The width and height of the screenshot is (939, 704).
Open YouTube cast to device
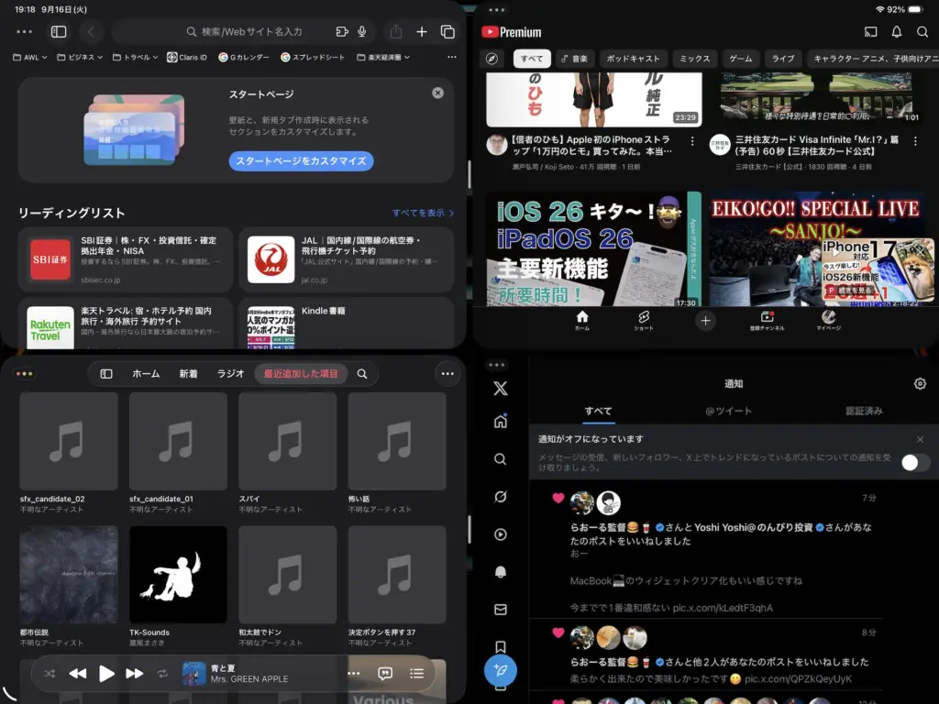[x=870, y=32]
